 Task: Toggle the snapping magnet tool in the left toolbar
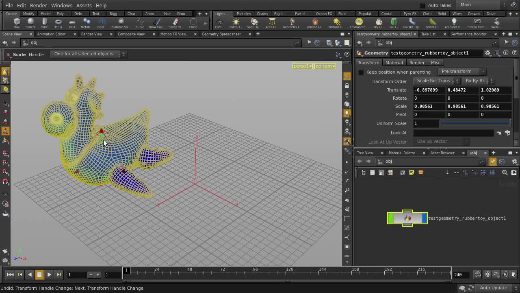point(6,180)
